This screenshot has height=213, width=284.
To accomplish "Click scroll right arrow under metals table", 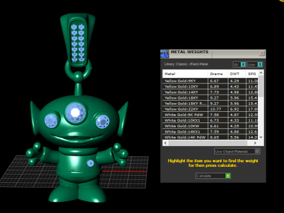I will coord(255,143).
